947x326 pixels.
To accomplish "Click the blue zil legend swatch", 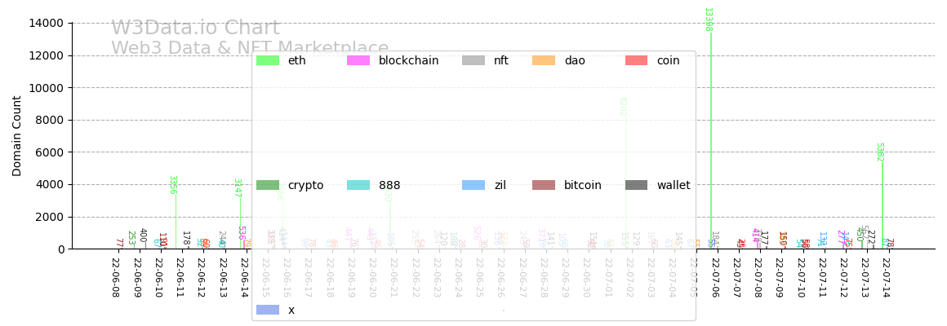I will coord(473,185).
